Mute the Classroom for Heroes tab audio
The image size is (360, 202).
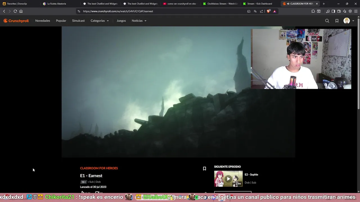tap(288, 4)
